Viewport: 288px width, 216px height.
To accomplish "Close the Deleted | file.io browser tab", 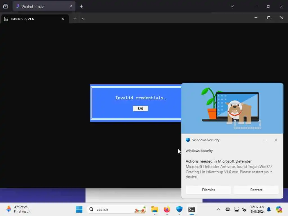I will pos(71,6).
